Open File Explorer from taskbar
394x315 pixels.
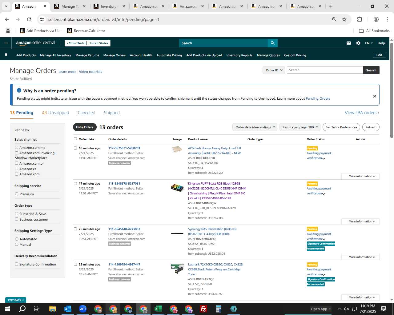point(52,309)
